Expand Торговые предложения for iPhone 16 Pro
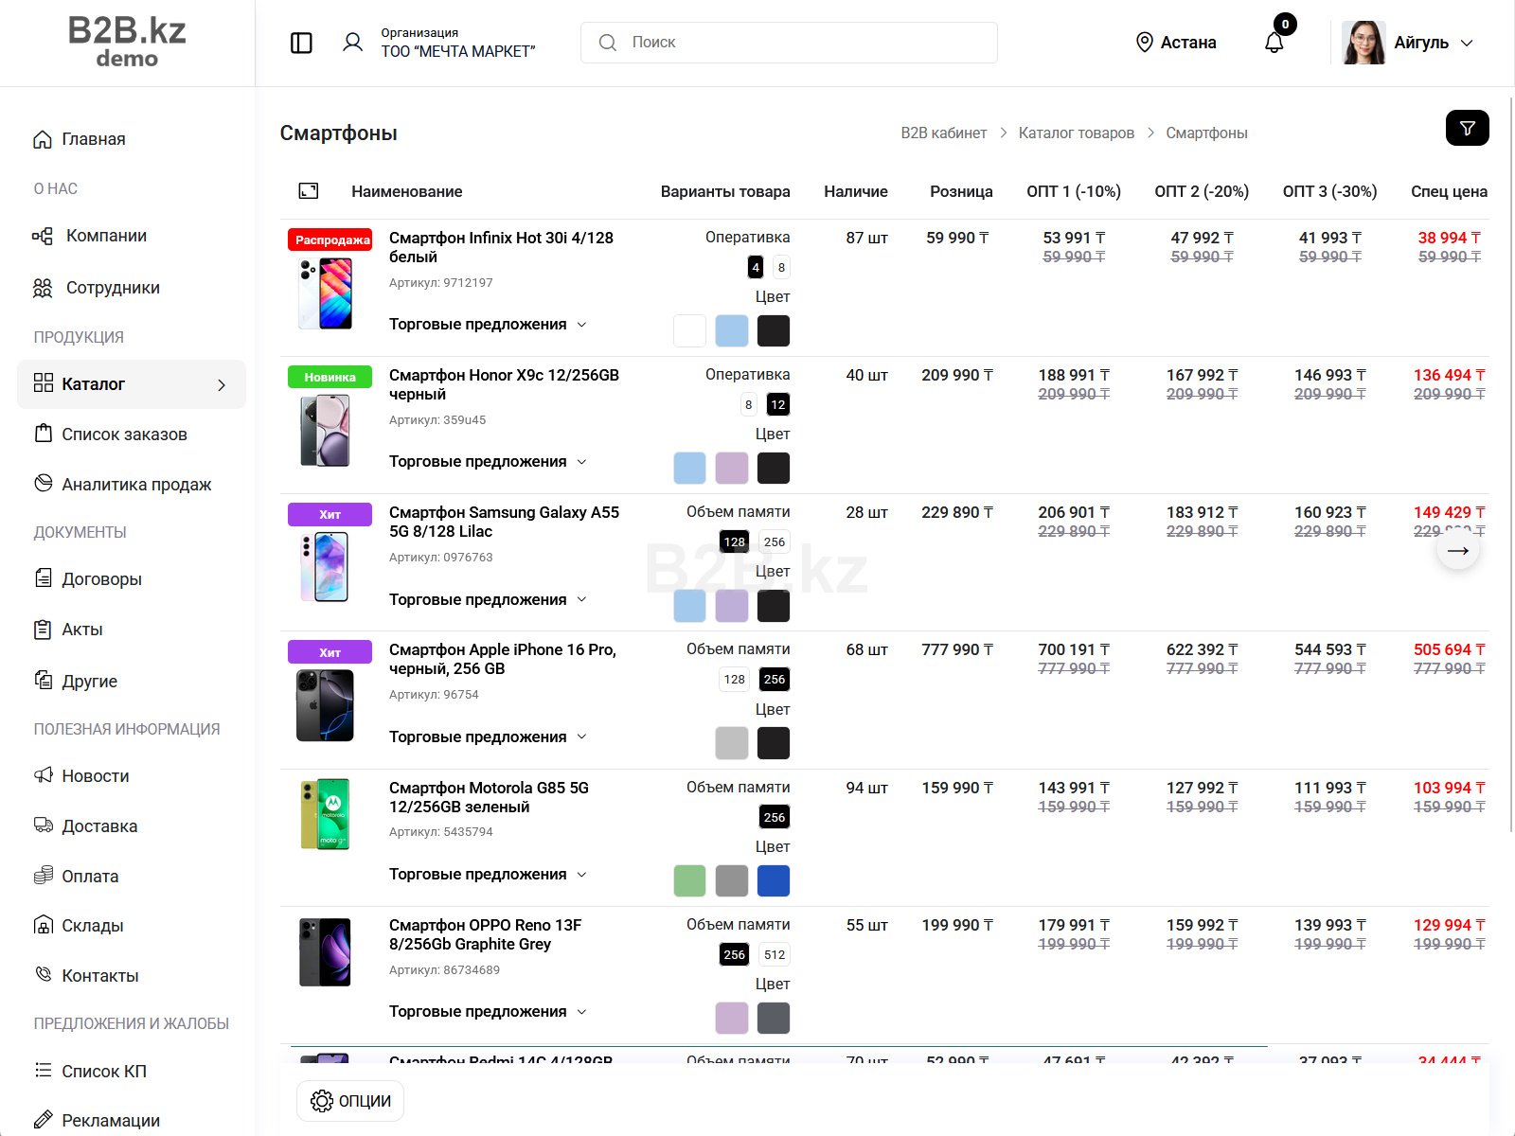 coord(488,737)
